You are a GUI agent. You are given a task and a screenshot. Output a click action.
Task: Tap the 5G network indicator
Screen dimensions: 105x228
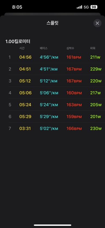(86, 7)
